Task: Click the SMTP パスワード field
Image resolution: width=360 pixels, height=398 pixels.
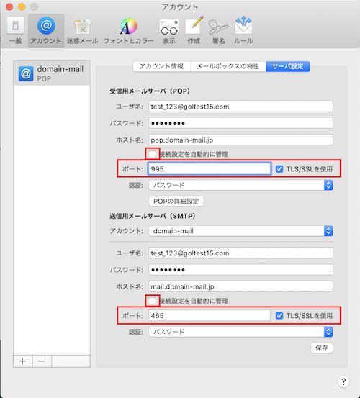Action: click(x=240, y=270)
